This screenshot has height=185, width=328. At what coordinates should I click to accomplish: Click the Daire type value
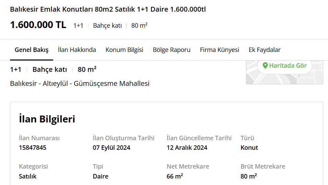[101, 176]
